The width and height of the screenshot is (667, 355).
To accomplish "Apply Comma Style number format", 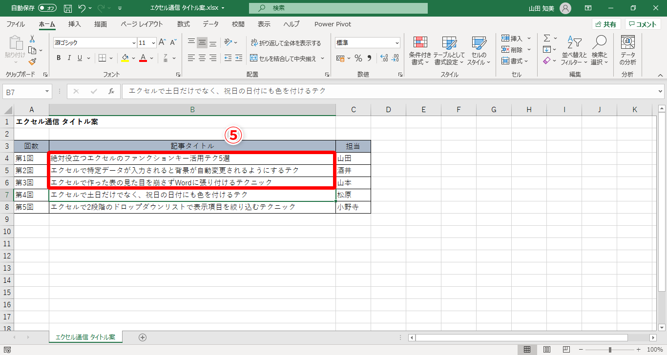I will tap(370, 58).
